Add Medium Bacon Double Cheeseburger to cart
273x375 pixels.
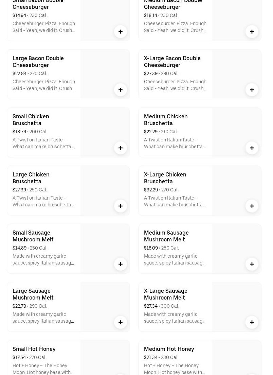click(252, 32)
